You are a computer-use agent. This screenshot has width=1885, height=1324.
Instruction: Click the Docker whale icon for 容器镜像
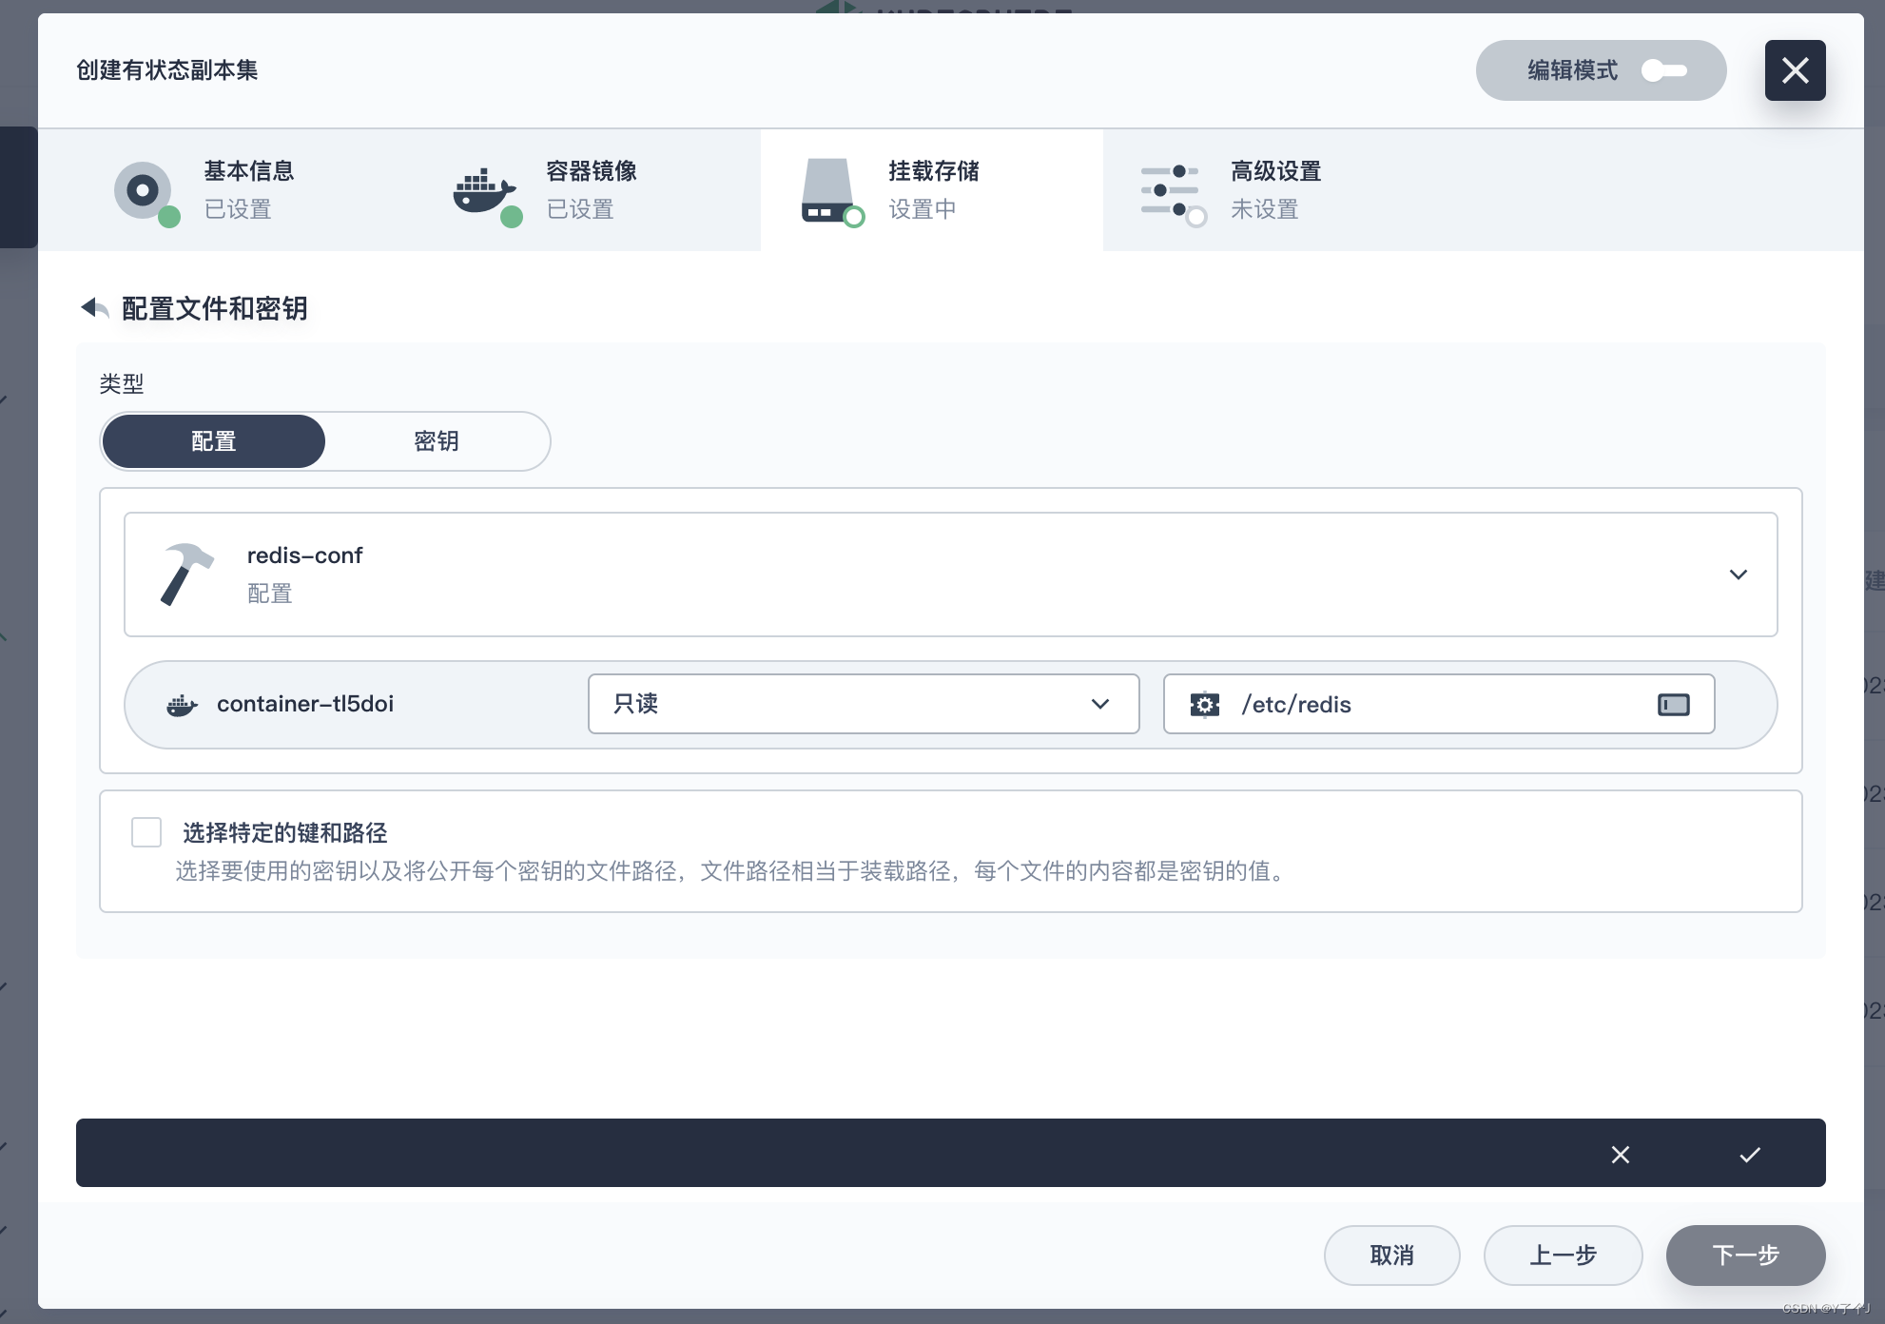(485, 191)
